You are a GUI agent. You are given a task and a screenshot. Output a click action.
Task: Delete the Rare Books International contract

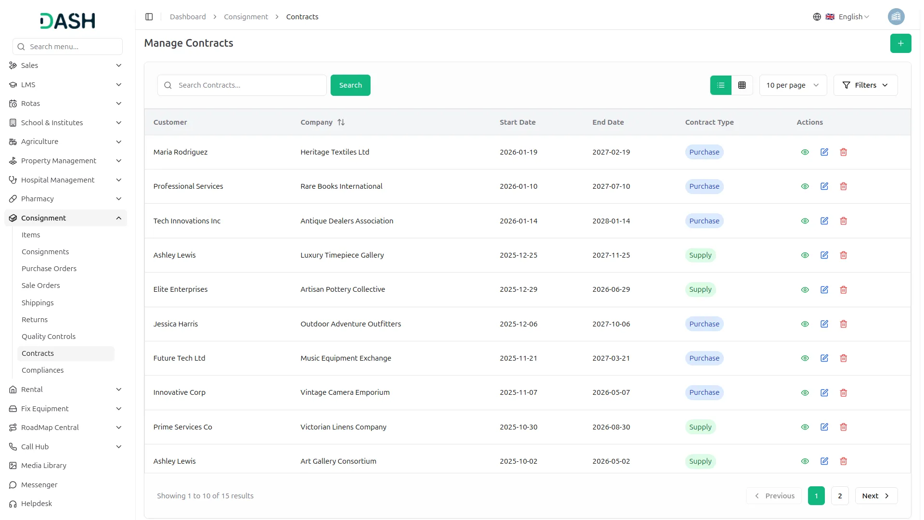pyautogui.click(x=843, y=186)
